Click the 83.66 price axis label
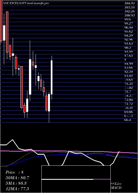The image size is (138, 193). point(129,68)
